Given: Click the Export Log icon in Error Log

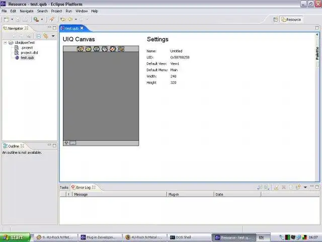Looking at the screenshot, I should pyautogui.click(x=260, y=188).
